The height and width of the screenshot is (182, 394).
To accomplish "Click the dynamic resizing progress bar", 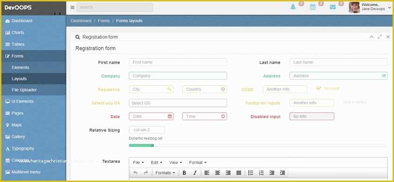I will [x=258, y=145].
